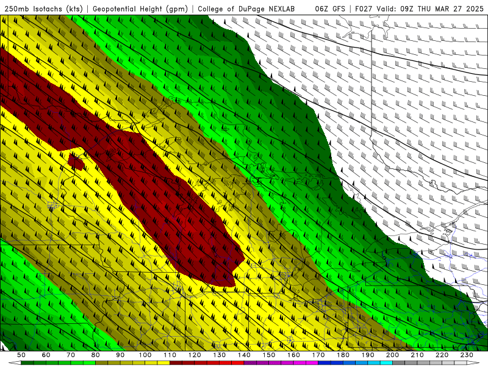Click the '06Z GFS' model run label
488x366 pixels.
(330, 9)
